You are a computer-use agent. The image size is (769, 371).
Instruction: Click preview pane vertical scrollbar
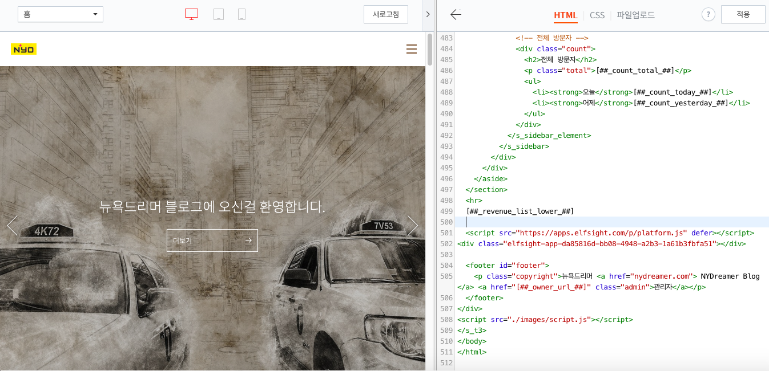430,50
